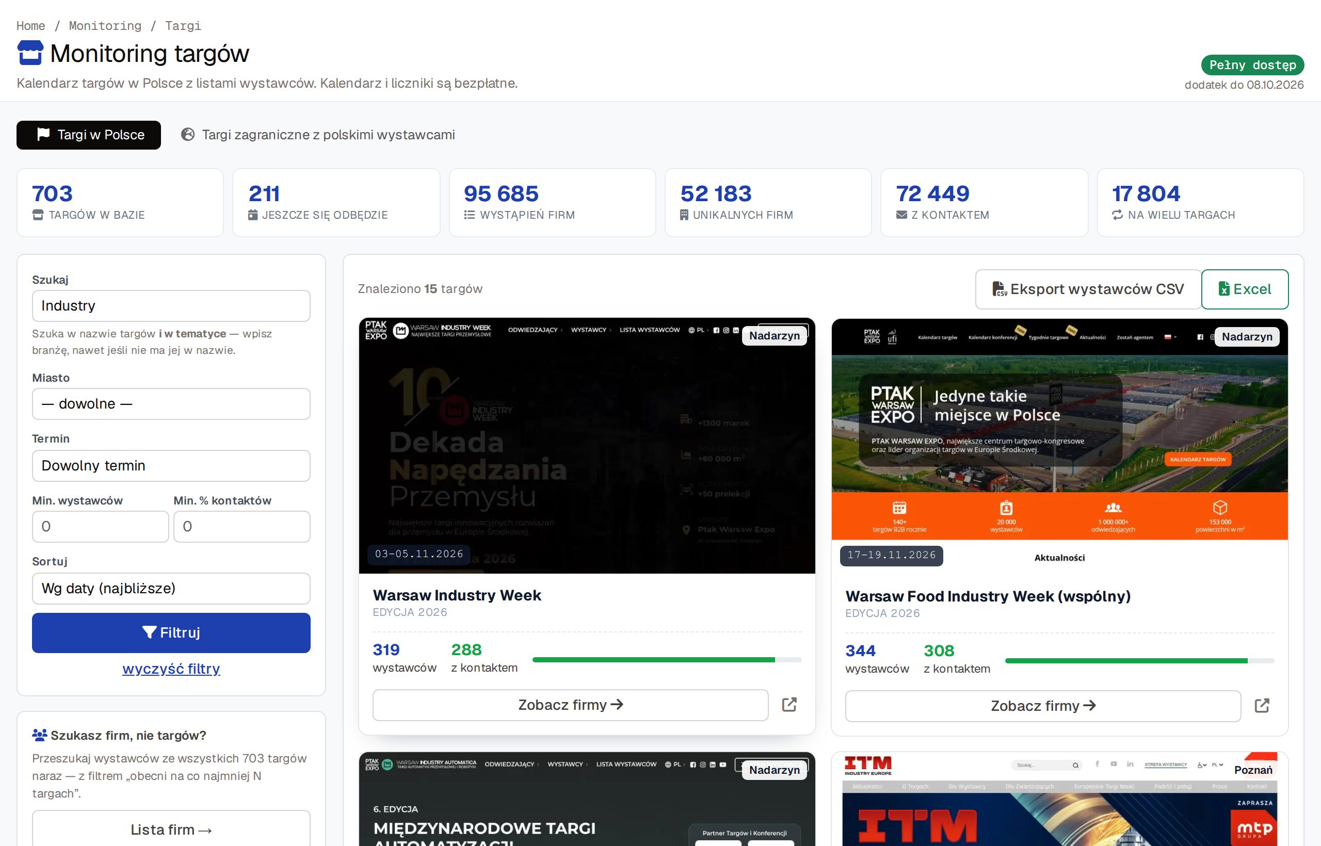The height and width of the screenshot is (846, 1321).
Task: Open the Lista firm button
Action: tap(171, 829)
